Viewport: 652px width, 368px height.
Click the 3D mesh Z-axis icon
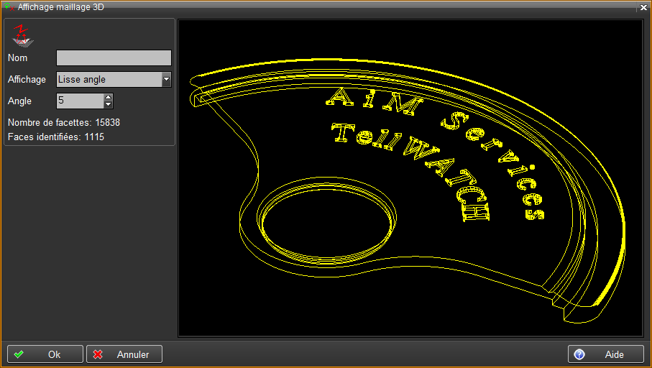click(x=23, y=35)
